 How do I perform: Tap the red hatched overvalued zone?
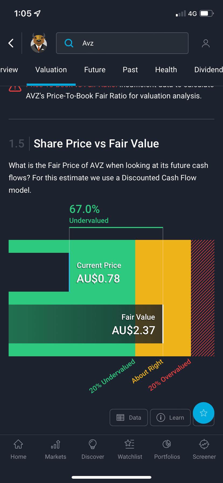pyautogui.click(x=203, y=298)
